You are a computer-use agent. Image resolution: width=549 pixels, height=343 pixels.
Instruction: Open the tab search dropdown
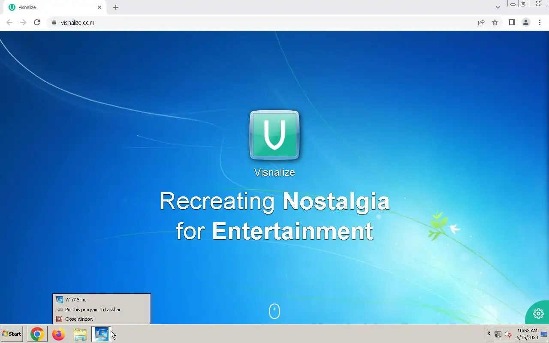coord(498,7)
